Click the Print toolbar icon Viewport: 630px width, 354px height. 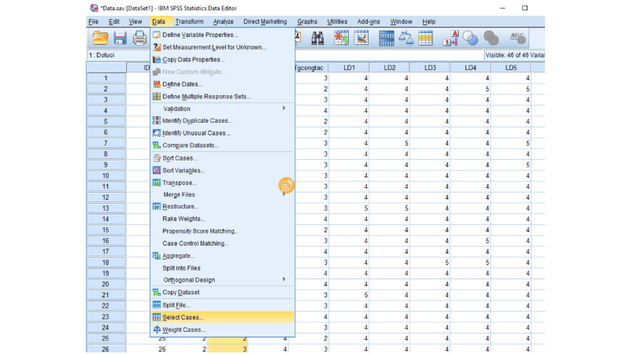click(139, 38)
